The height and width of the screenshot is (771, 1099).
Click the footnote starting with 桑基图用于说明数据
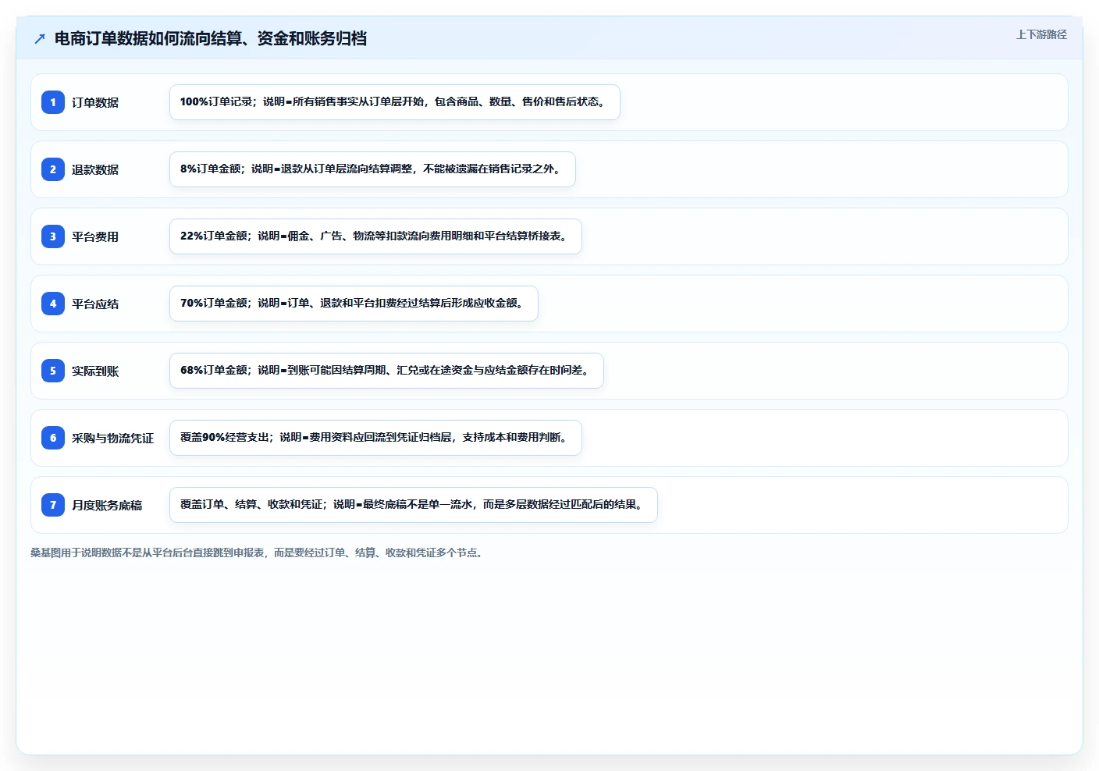point(258,552)
